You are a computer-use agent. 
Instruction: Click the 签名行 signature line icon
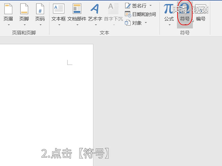[x=128, y=6]
